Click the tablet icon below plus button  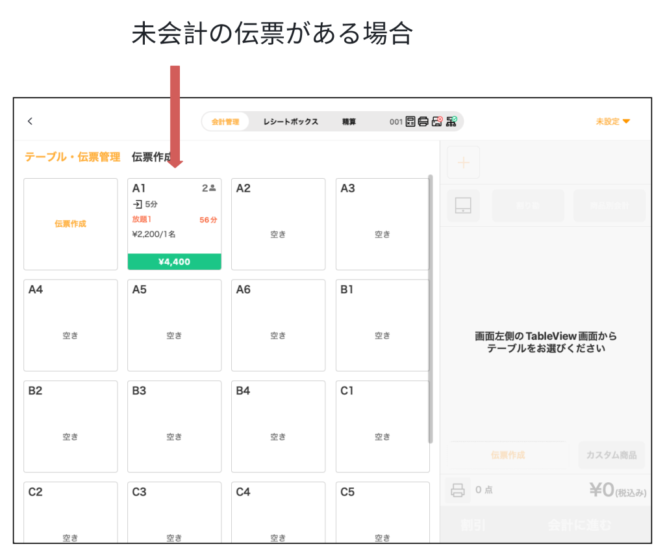tap(463, 206)
